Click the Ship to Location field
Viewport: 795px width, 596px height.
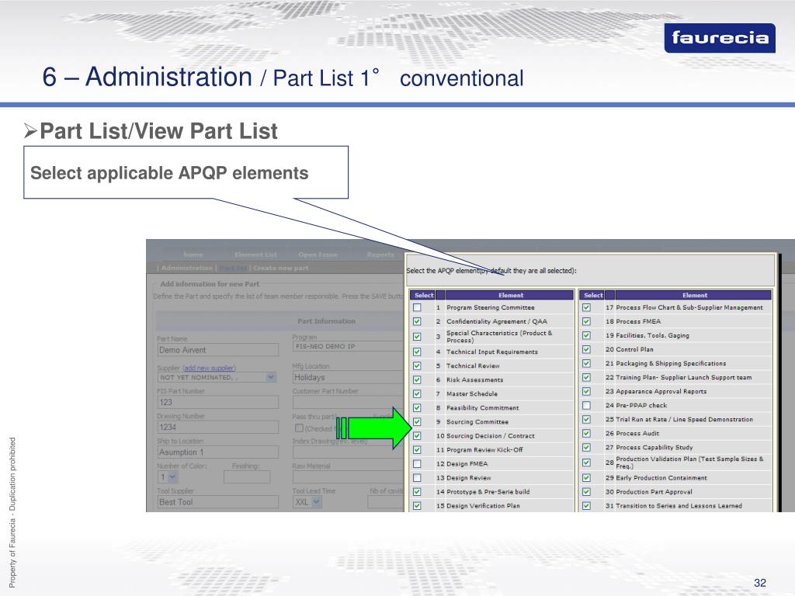click(x=218, y=452)
